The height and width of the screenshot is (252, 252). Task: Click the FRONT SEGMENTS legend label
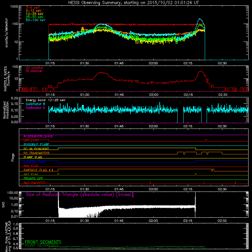(43, 242)
